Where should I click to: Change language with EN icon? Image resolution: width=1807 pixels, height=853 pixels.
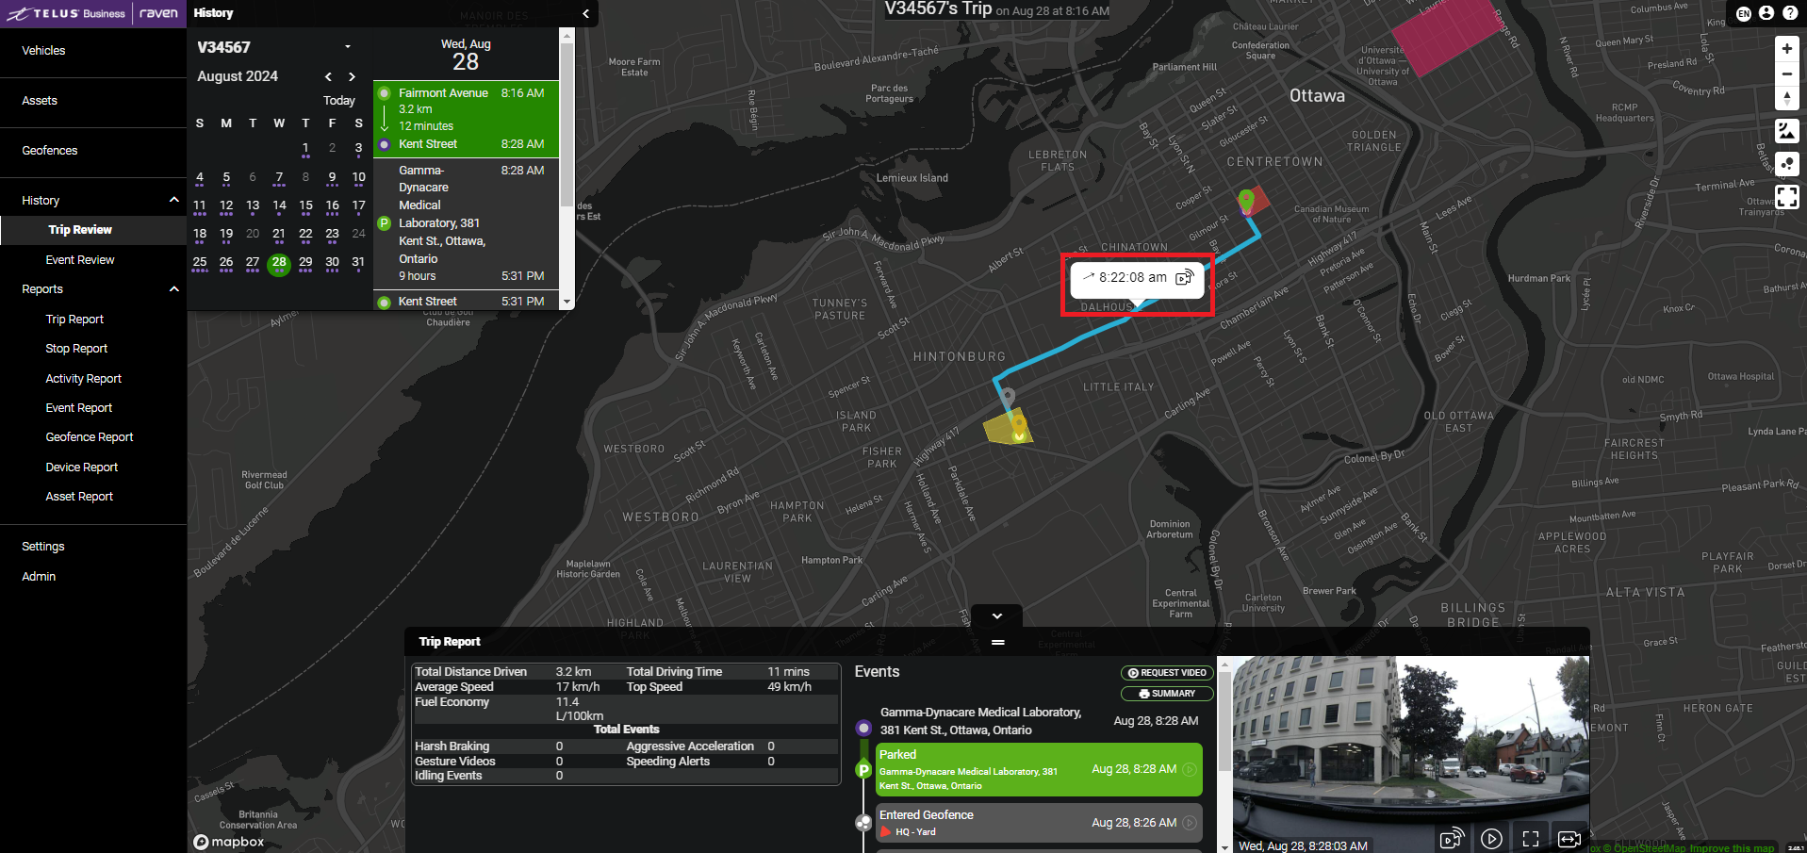[1744, 13]
